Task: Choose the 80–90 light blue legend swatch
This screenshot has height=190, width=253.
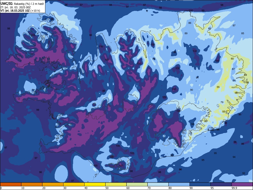Action: point(179,184)
